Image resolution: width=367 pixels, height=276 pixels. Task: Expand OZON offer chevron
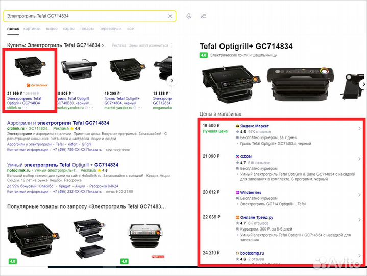359,159
